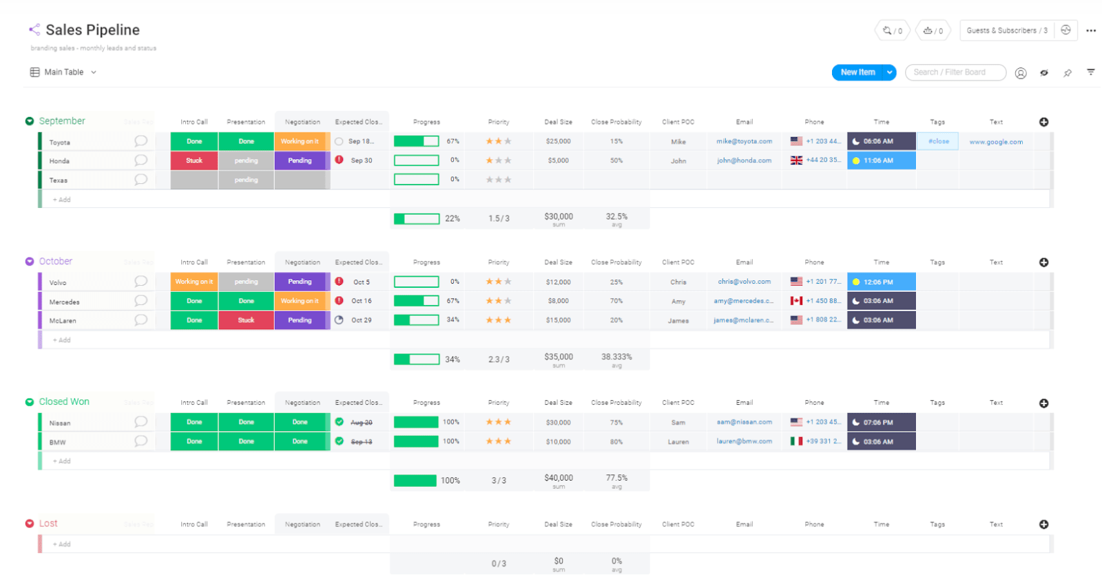The height and width of the screenshot is (588, 1102).
Task: Click + Add row under September group
Action: pyautogui.click(x=61, y=200)
